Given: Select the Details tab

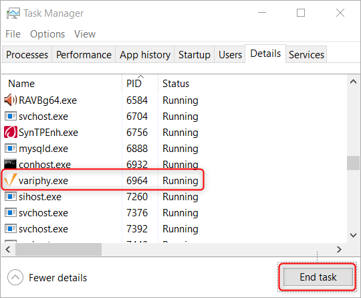Looking at the screenshot, I should [x=265, y=54].
